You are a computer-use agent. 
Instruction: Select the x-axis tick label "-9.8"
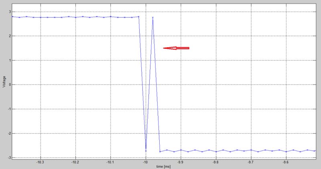coord(215,162)
